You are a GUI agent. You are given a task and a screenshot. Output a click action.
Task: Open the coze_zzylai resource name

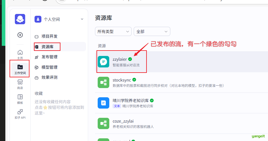click(123, 121)
